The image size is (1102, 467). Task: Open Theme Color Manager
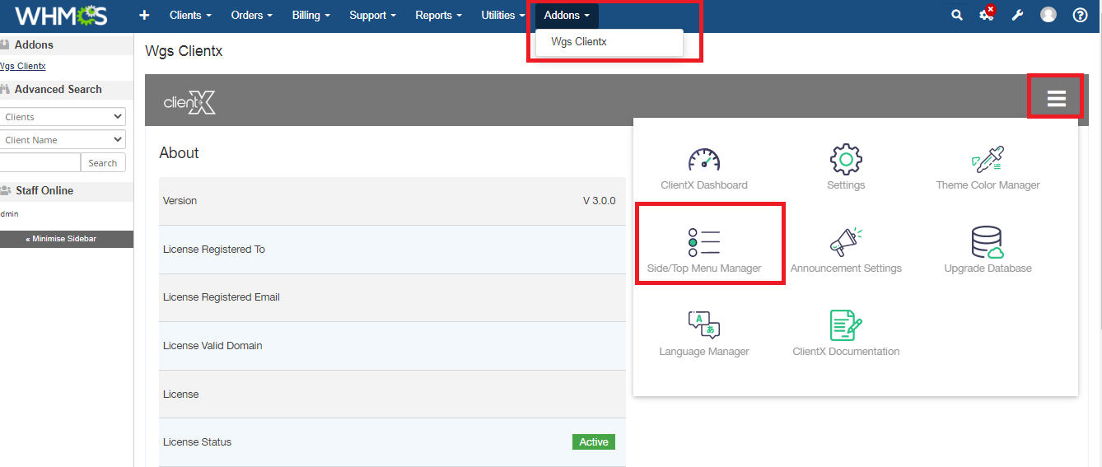[x=988, y=160]
